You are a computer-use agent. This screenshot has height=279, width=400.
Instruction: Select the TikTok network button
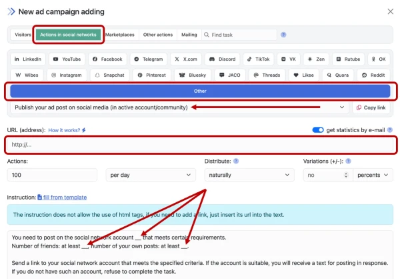(257, 59)
